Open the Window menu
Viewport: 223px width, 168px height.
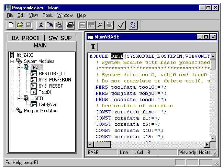tap(65, 15)
